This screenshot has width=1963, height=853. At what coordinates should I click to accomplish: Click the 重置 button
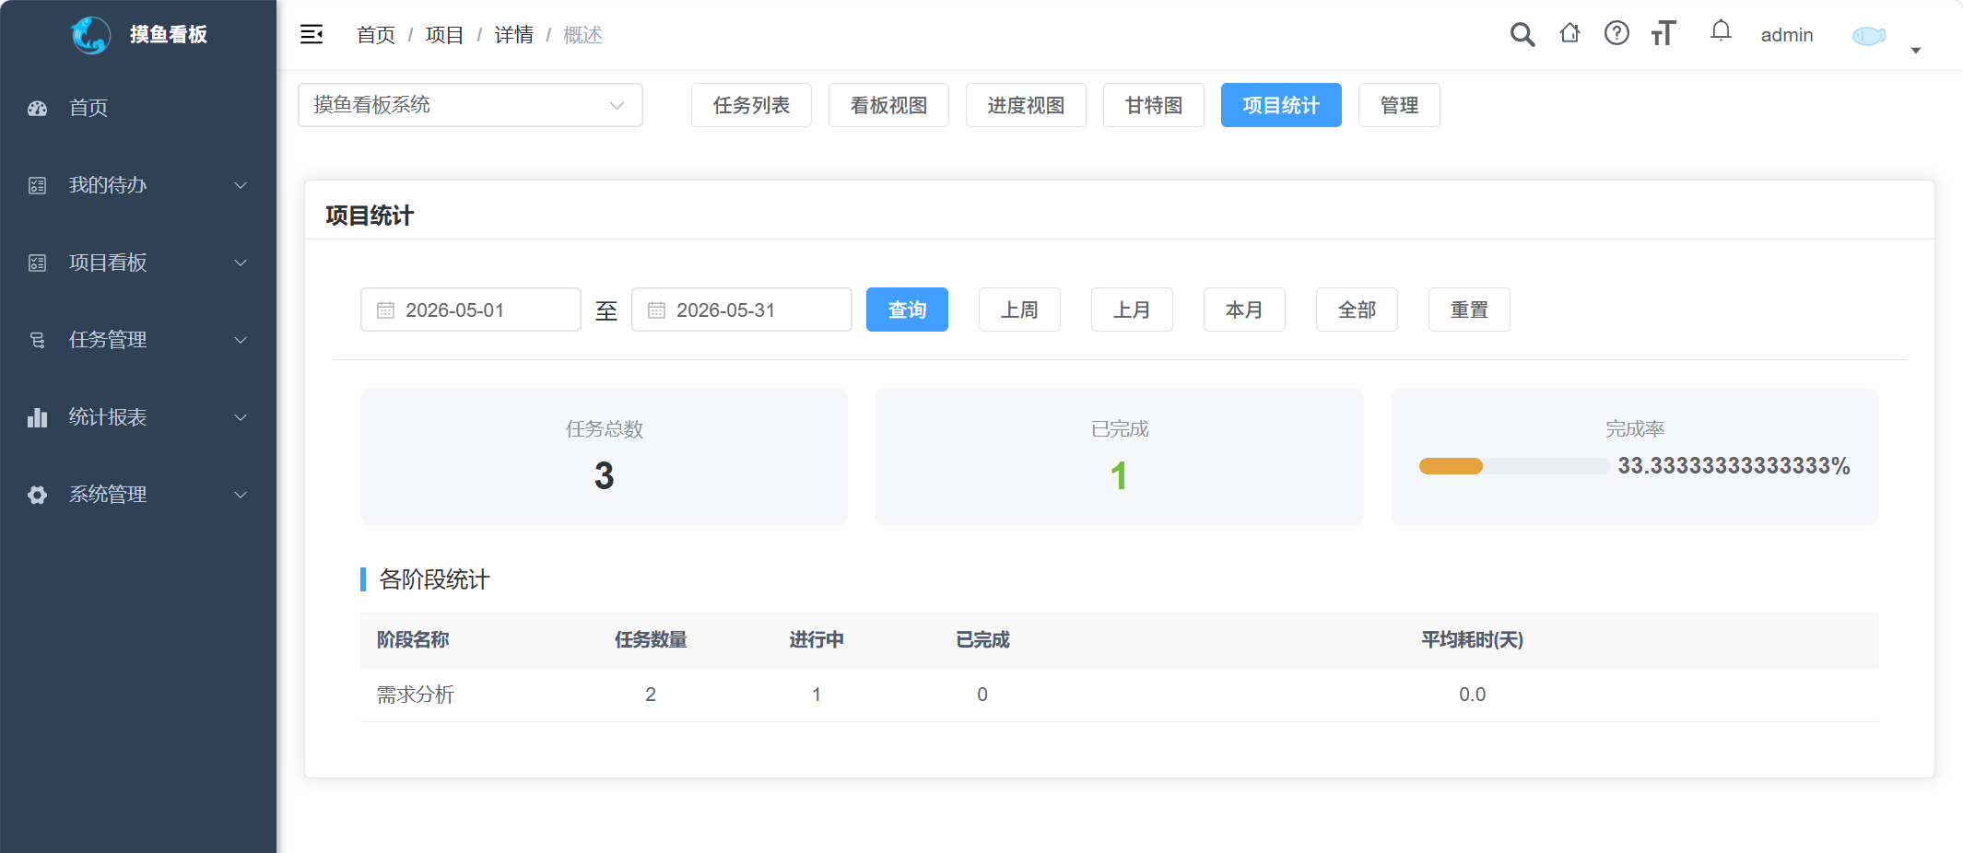1469,310
